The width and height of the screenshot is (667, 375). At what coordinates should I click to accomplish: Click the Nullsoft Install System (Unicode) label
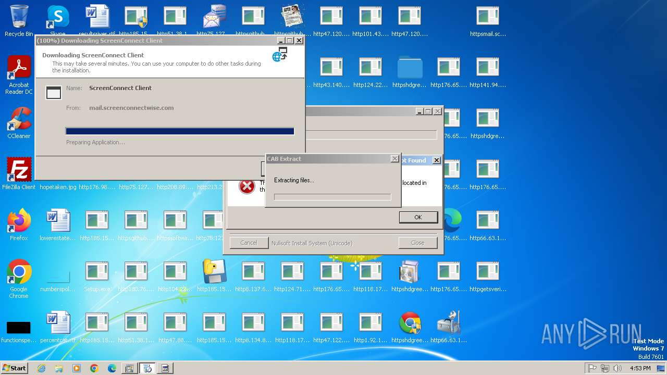(x=312, y=243)
